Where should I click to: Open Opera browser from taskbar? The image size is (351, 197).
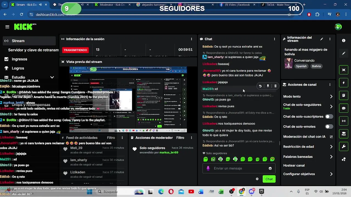[171, 192]
